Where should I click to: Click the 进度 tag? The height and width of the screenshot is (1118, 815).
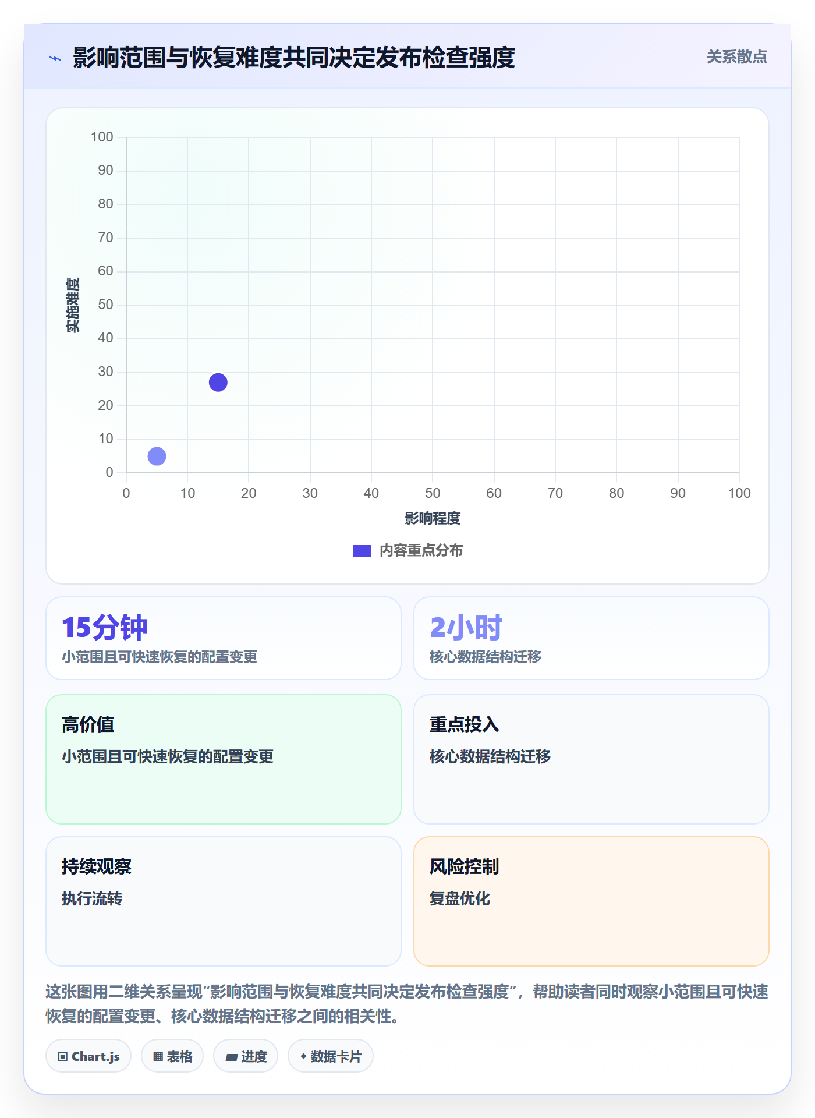click(246, 1056)
